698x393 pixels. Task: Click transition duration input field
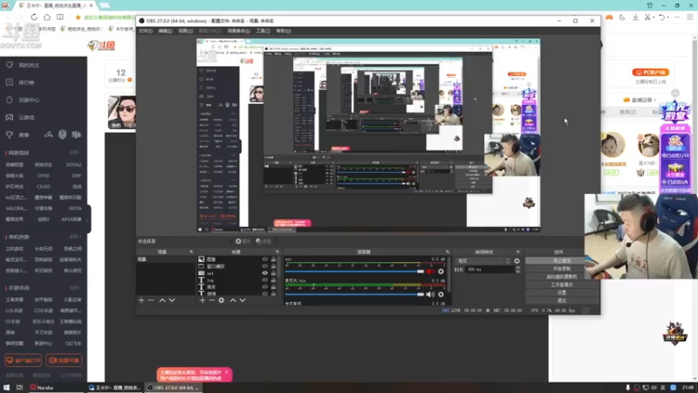(x=489, y=270)
